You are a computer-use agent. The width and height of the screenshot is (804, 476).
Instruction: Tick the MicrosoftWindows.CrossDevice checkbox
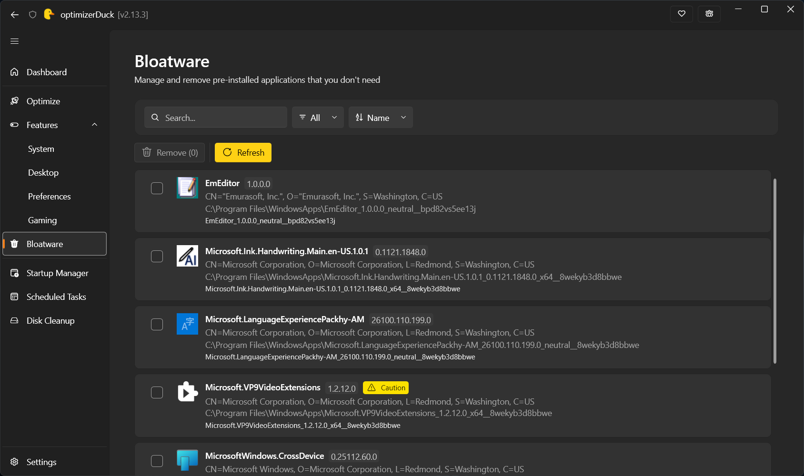tap(157, 461)
